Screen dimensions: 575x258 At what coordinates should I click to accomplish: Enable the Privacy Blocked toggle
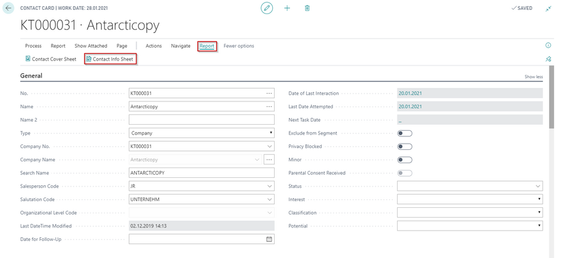click(x=404, y=147)
